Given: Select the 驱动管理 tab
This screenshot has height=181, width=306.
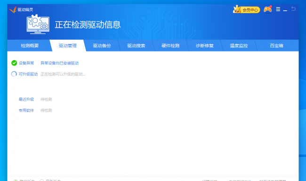Looking at the screenshot, I should pos(68,45).
